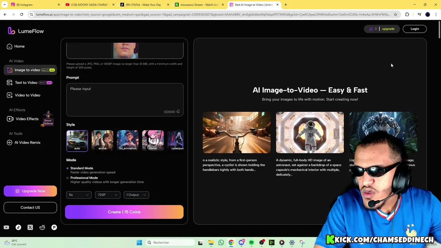Open the 1 Output count dropdown
Screen dimensions: 441x248
point(136,195)
